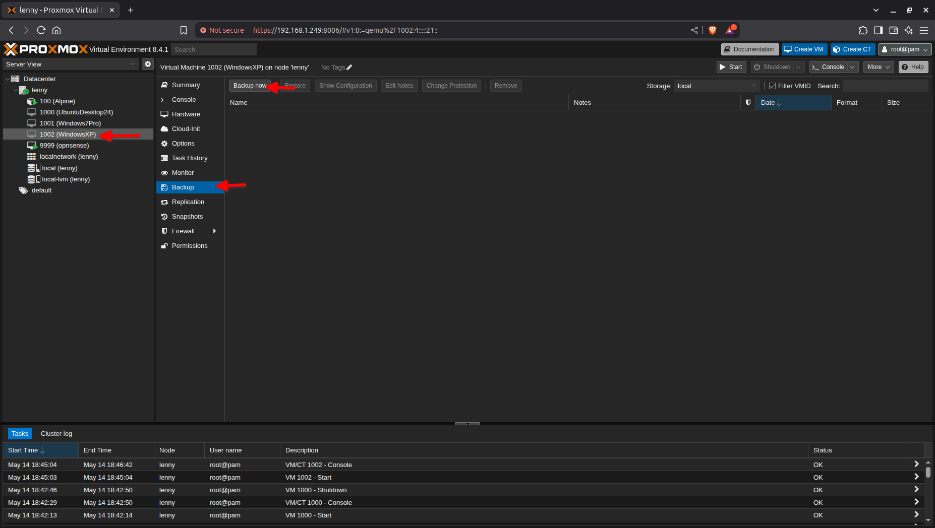Click the Not secure warning indicator
The width and height of the screenshot is (935, 528).
[x=222, y=30]
